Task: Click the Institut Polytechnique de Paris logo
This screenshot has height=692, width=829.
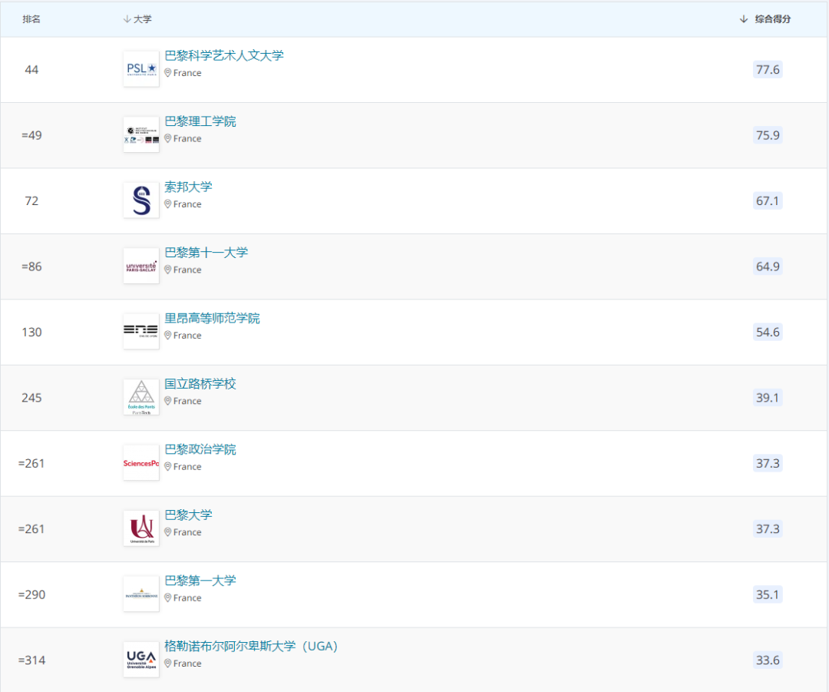Action: (141, 135)
